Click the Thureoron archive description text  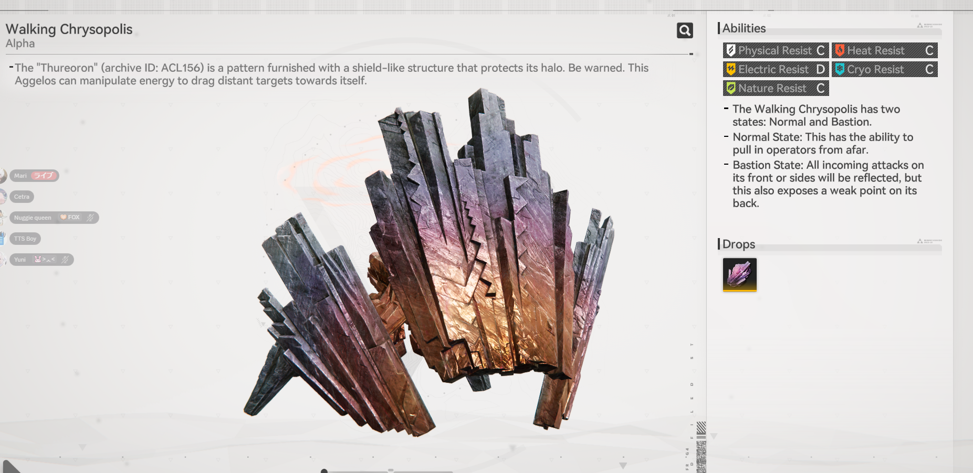click(x=331, y=74)
